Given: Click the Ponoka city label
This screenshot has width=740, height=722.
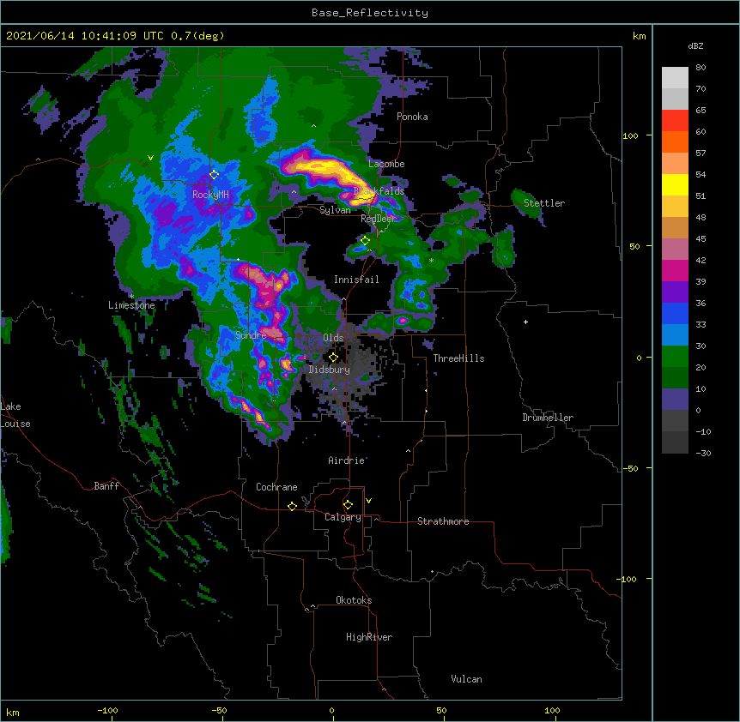Looking at the screenshot, I should coord(412,117).
